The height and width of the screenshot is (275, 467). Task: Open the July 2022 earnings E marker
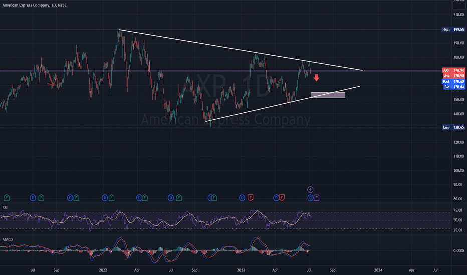pos(179,198)
